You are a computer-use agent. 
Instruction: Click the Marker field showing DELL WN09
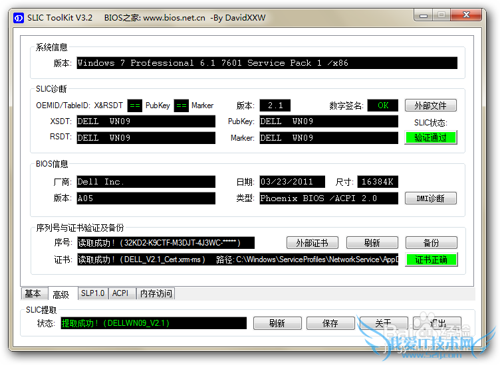328,138
